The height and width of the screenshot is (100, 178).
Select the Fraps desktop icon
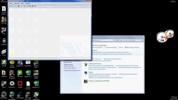[4, 31]
